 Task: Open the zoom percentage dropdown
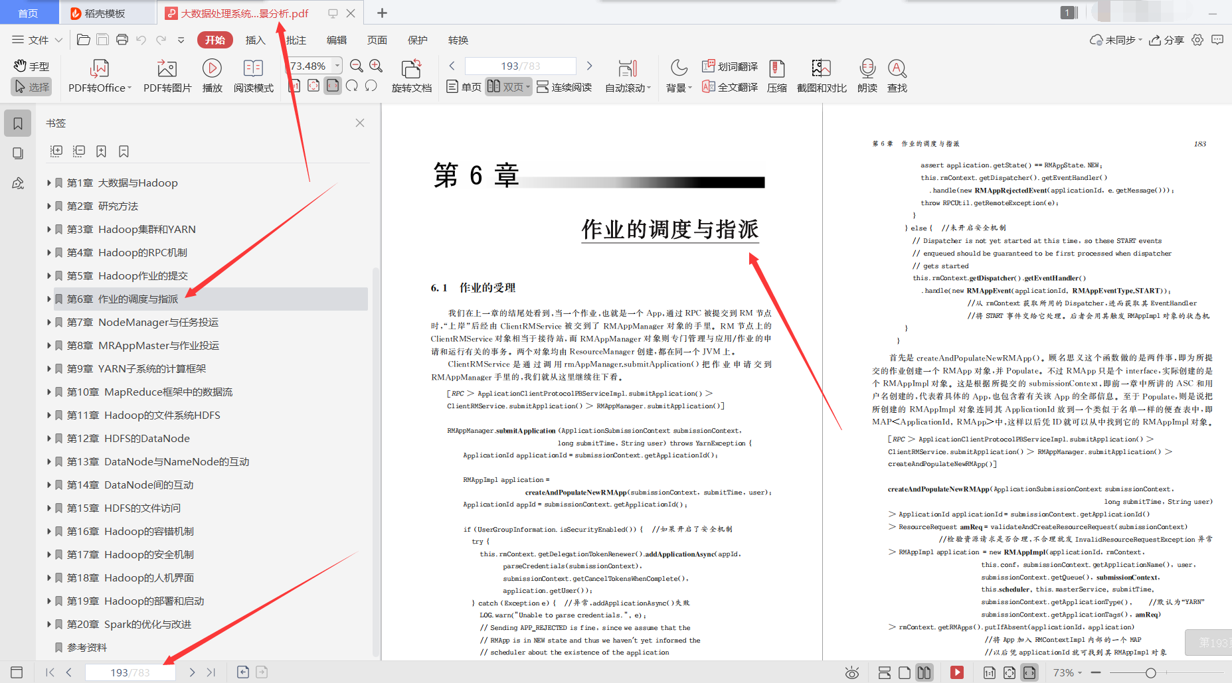[337, 66]
